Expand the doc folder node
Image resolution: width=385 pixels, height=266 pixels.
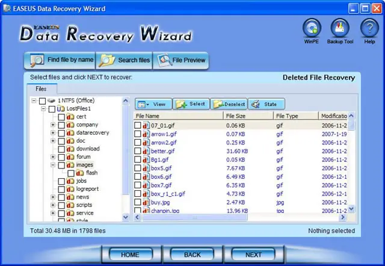[53, 141]
